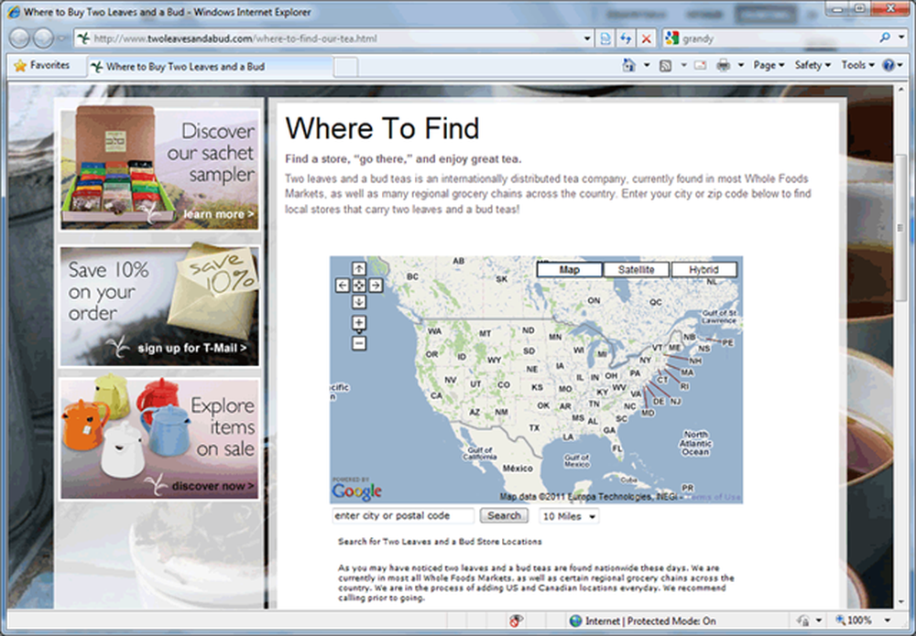Pan the map left with the arrow
The width and height of the screenshot is (916, 636).
(x=343, y=286)
